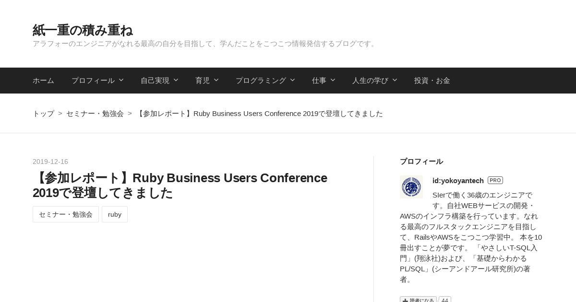Expand the chevron next to 仕事
Image resolution: width=576 pixels, height=302 pixels.
333,80
